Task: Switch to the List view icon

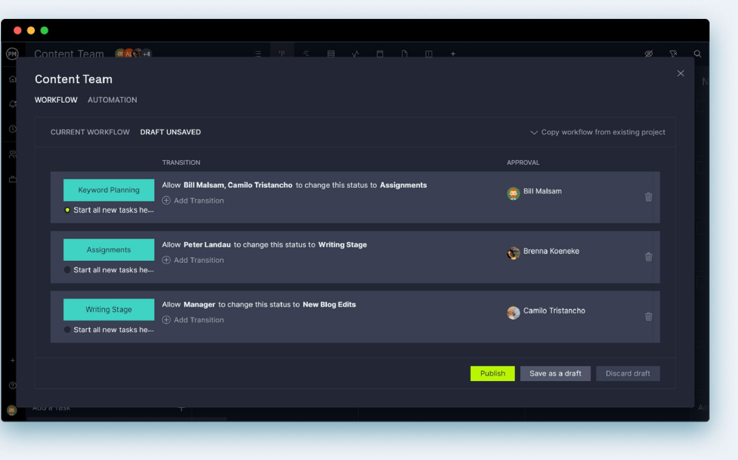Action: 258,53
